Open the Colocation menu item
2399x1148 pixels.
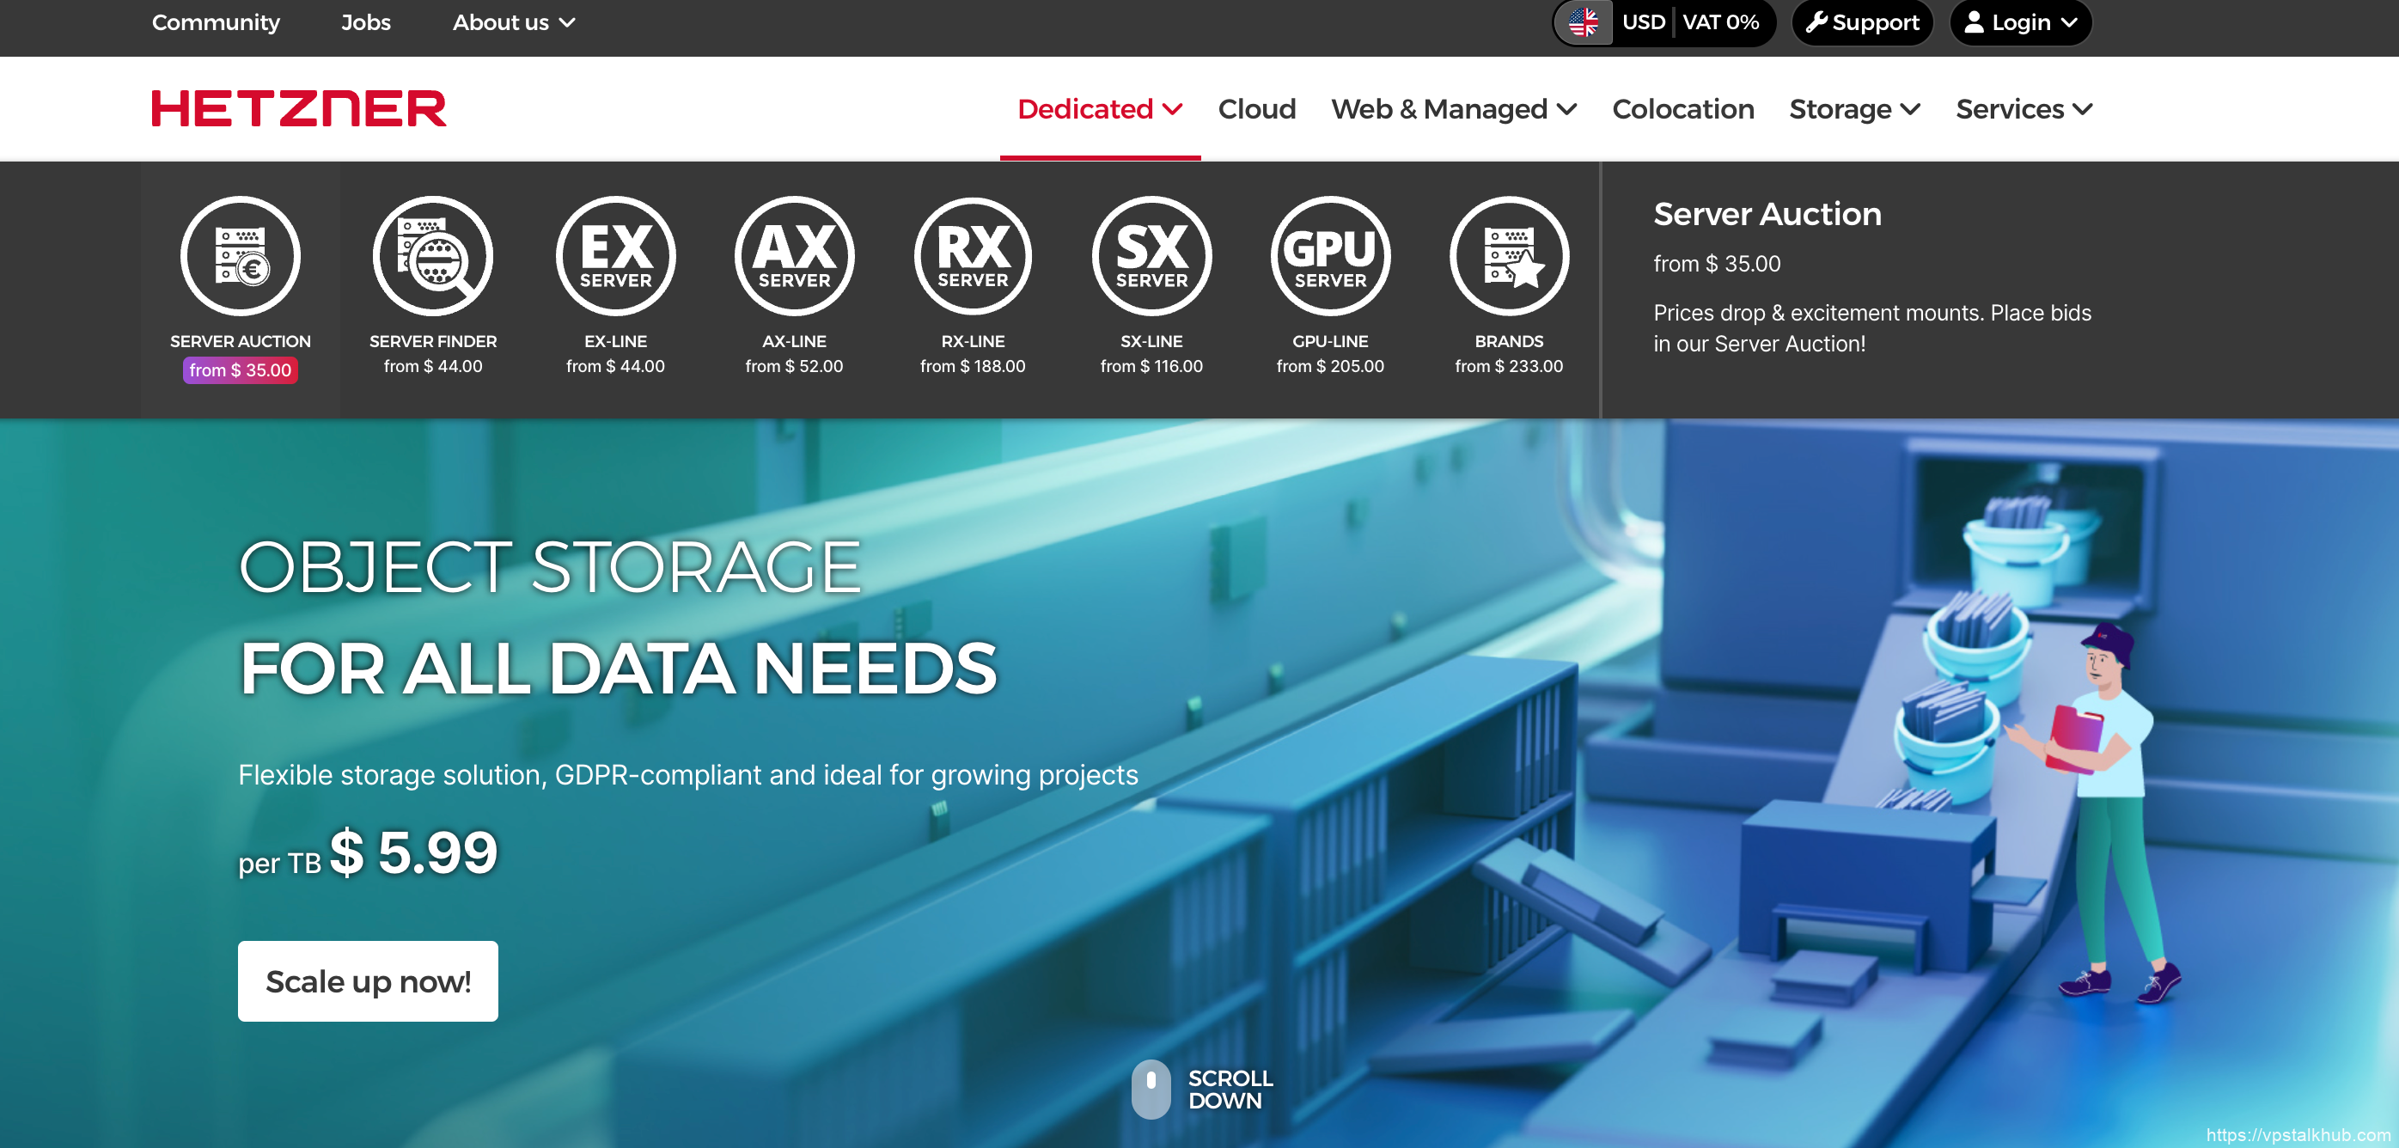point(1683,109)
